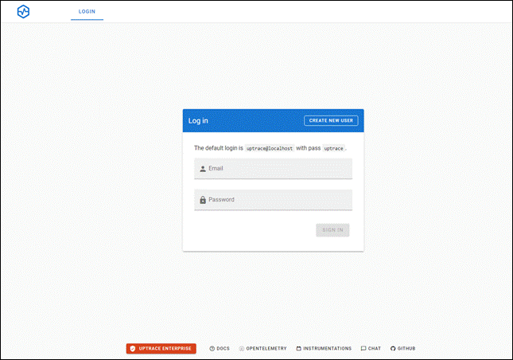Select the LOGIN tab

click(87, 11)
